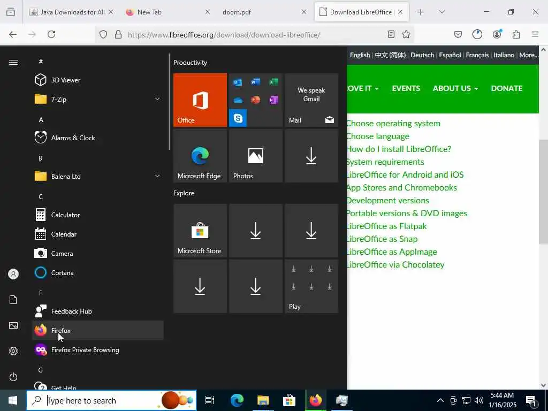The height and width of the screenshot is (411, 548).
Task: Open user account menu in Start
Action: point(13,274)
